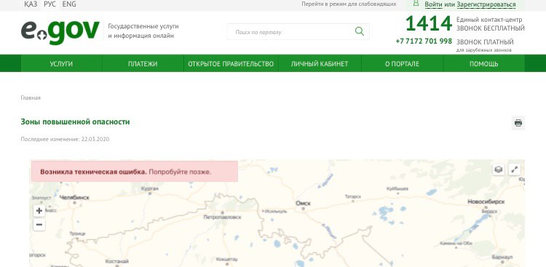Expand map to fullscreen
This screenshot has width=546, height=267.
click(514, 170)
